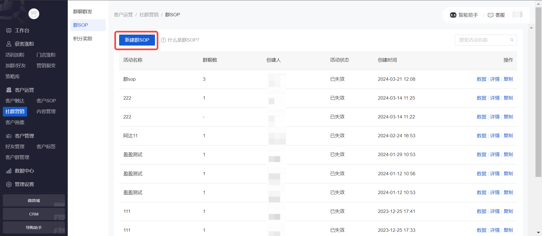Image resolution: width=542 pixels, height=236 pixels.
Task: Click the search magnifier icon
Action: tap(512, 40)
